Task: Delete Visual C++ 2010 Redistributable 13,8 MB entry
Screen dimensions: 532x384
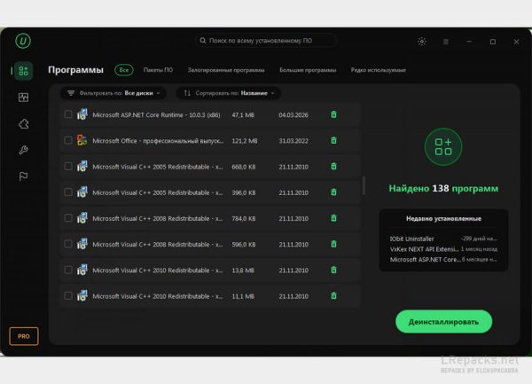Action: point(334,270)
